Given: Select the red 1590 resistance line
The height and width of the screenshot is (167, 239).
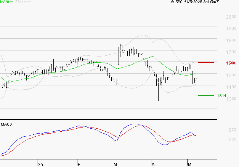Looking at the screenshot, I should (206, 62).
